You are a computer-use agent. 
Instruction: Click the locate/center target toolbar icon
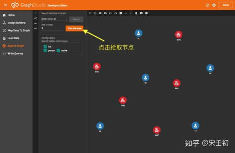point(95,13)
